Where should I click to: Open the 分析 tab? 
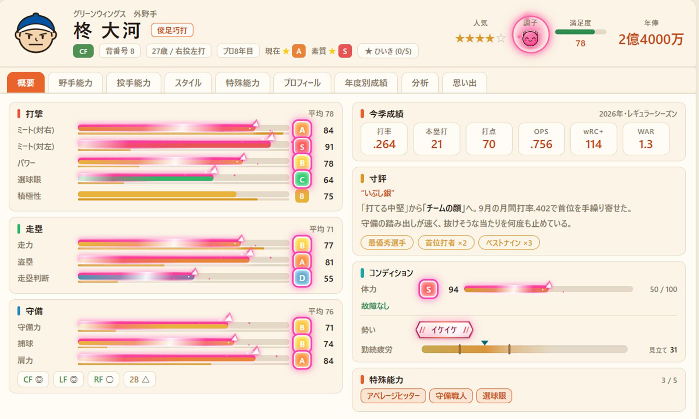[420, 83]
